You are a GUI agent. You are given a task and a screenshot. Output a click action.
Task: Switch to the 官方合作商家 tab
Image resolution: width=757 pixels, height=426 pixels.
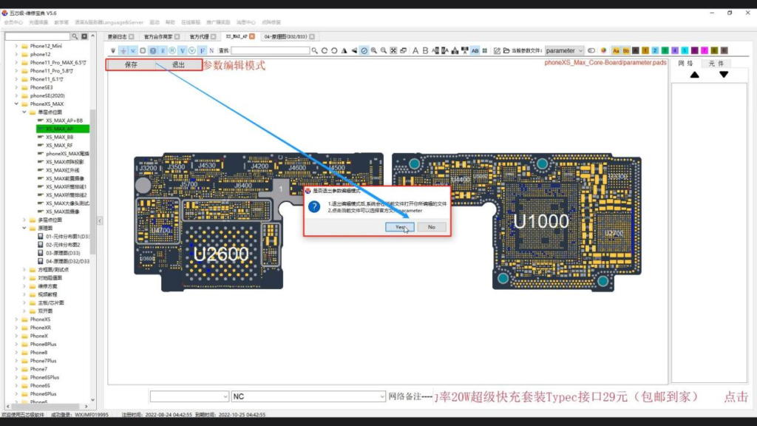(x=158, y=37)
